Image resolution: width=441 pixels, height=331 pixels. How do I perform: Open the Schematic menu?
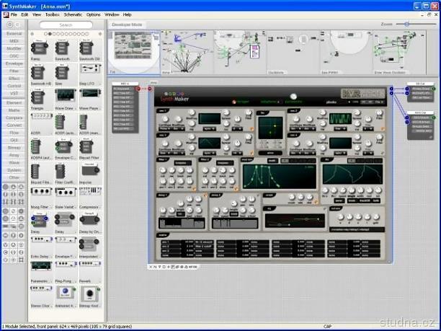(73, 14)
